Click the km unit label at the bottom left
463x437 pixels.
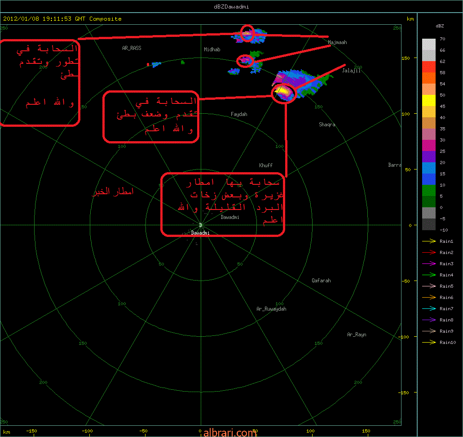(6, 432)
